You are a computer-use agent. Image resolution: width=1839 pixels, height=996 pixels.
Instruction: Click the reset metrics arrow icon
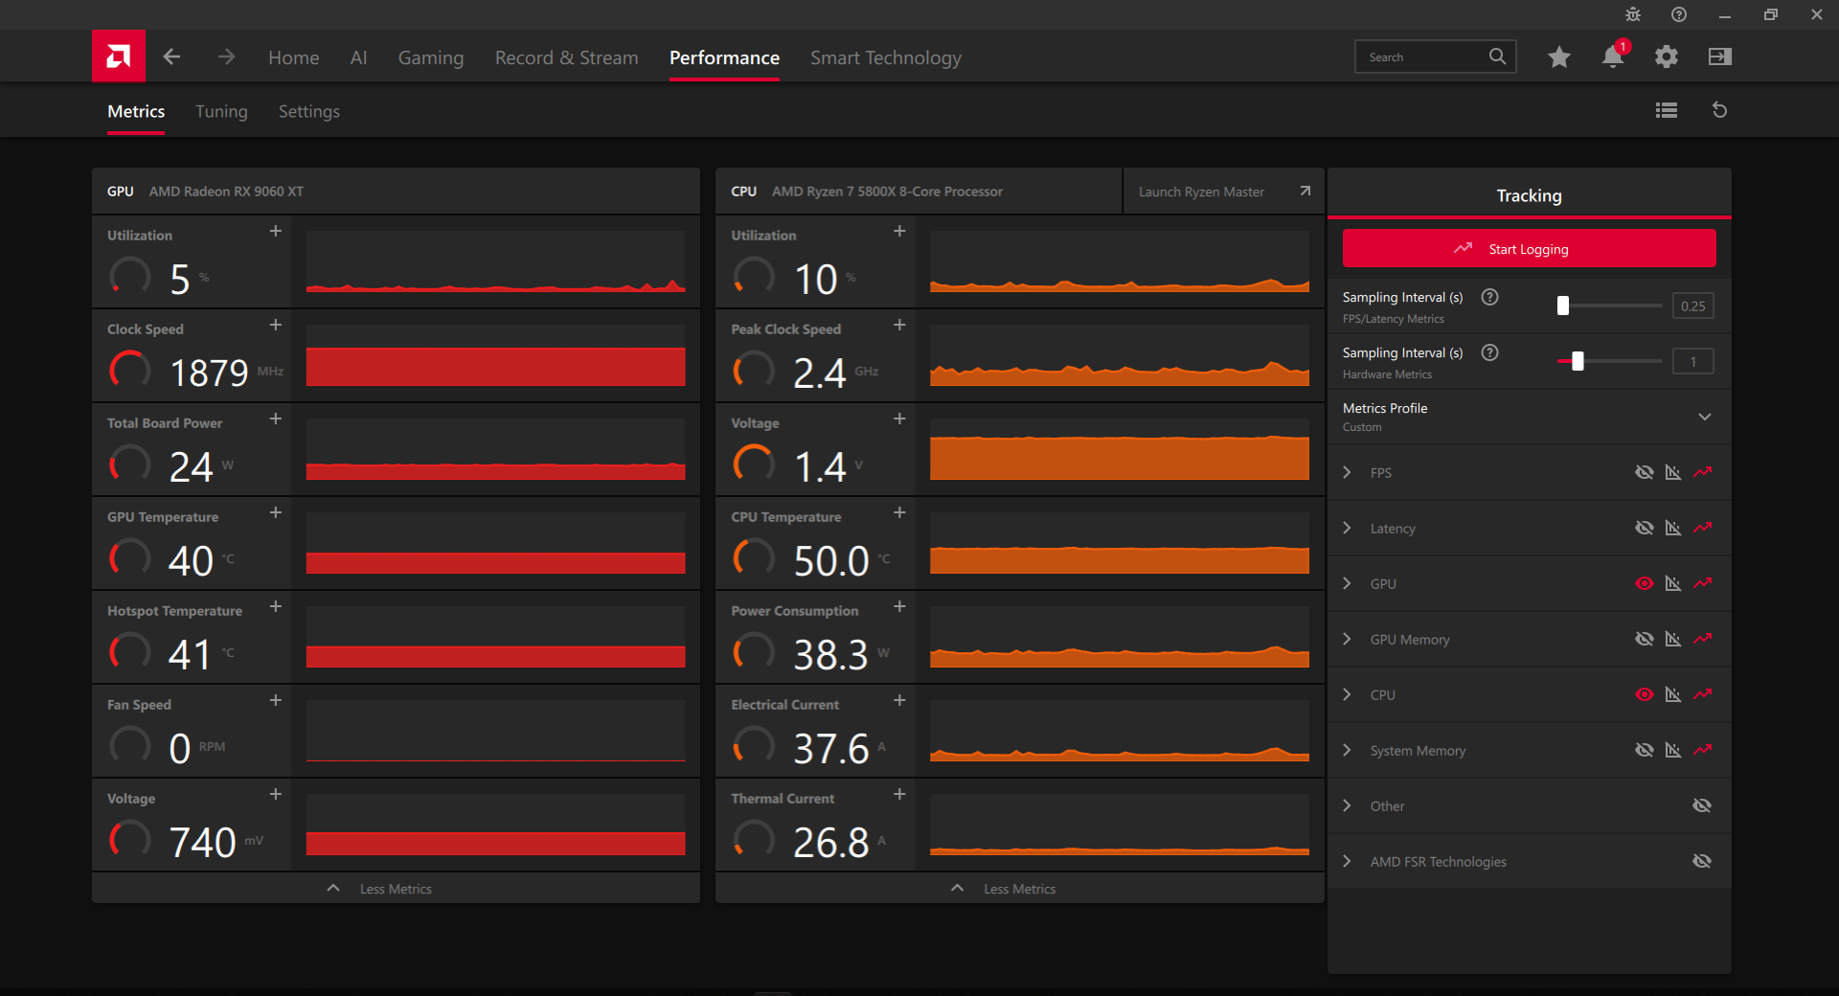click(1720, 110)
